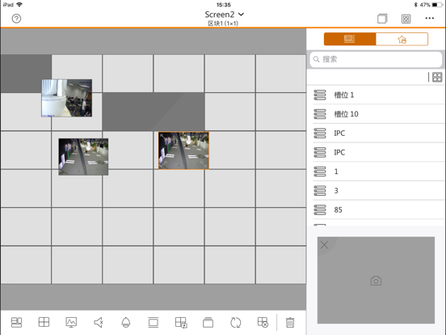Select the device named 85
Viewport: 446px width, 335px height.
point(378,210)
